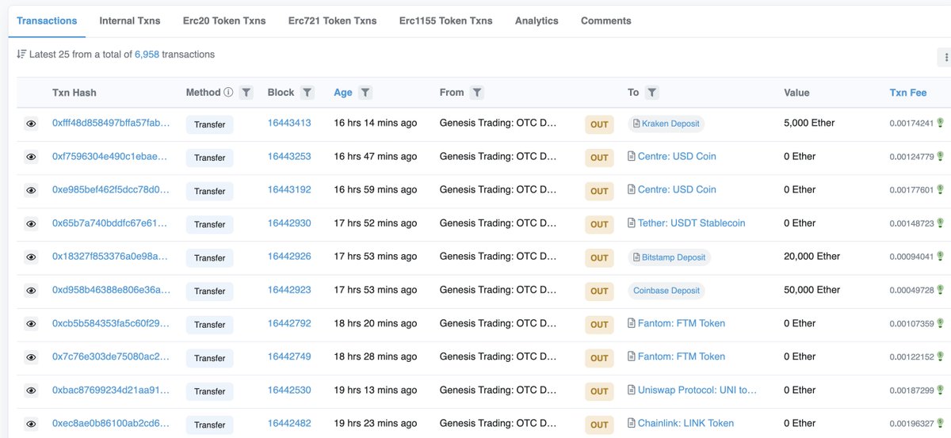Image resolution: width=951 pixels, height=438 pixels.
Task: Preview transaction 0x7c76e303de75080ac2 via eye icon
Action: (31, 357)
